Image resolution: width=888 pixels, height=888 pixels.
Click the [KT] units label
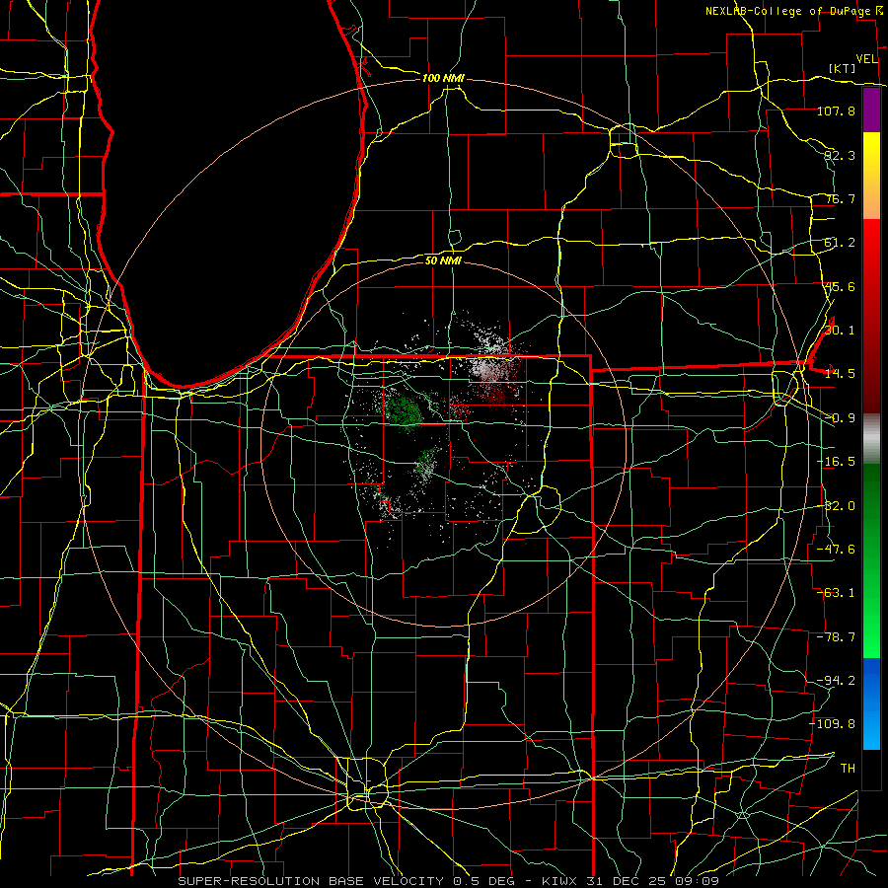click(x=842, y=68)
